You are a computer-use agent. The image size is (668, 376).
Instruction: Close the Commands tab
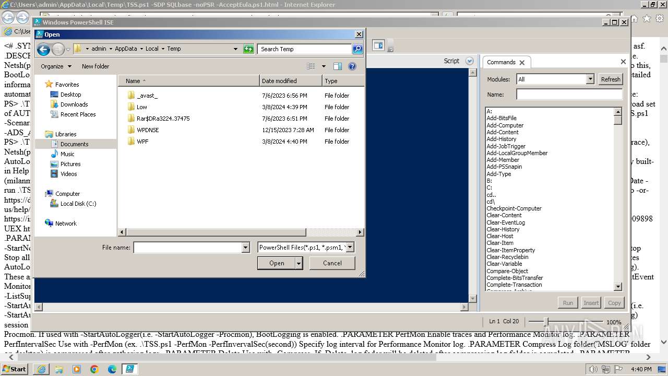(522, 62)
